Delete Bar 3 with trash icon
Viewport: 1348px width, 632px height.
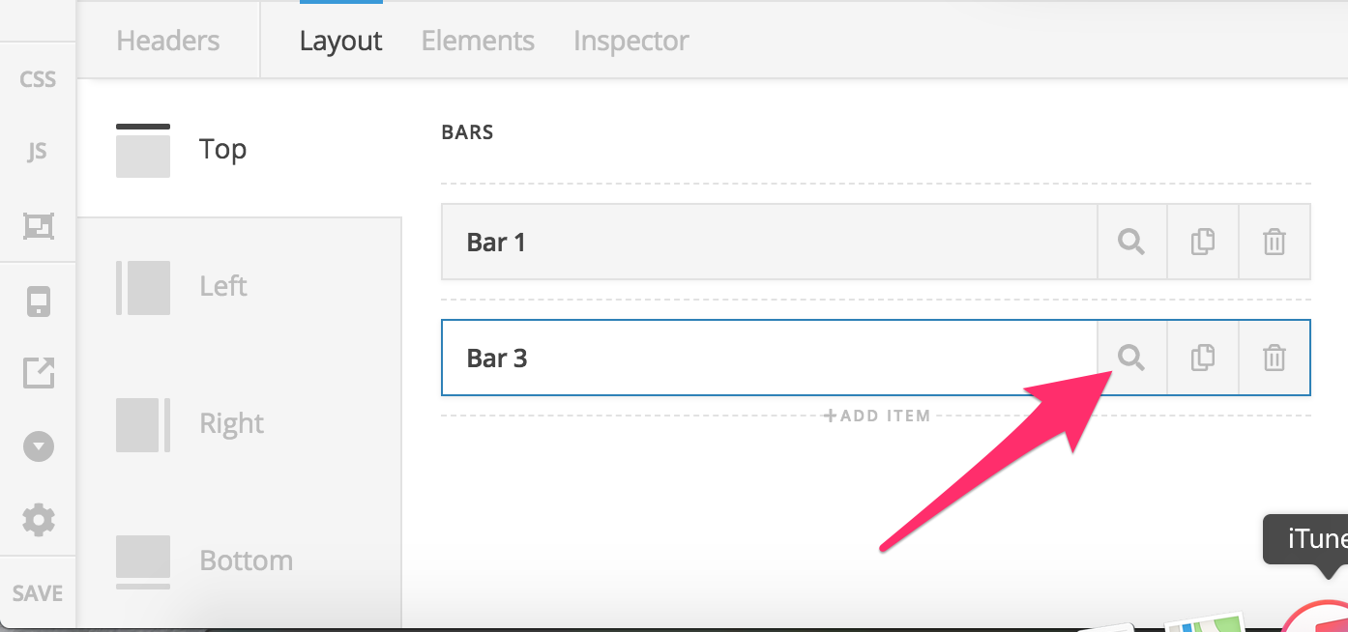[x=1275, y=358]
